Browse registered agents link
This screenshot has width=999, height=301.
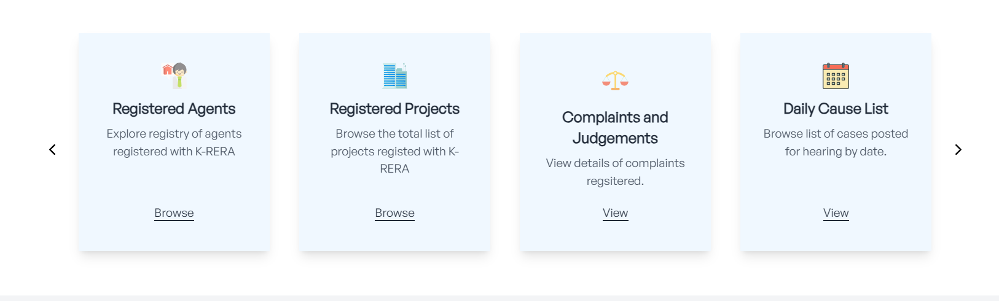[174, 213]
